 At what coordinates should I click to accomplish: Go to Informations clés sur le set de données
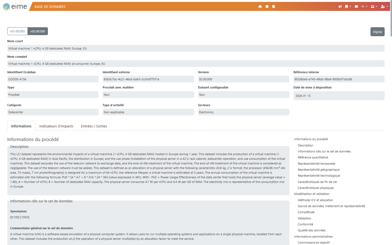[324, 151]
